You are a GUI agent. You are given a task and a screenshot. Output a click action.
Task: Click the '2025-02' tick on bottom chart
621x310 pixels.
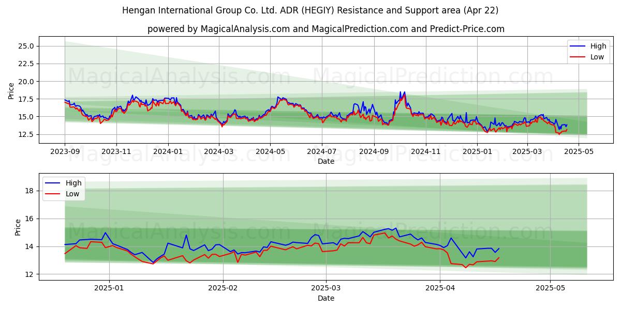[223, 289]
